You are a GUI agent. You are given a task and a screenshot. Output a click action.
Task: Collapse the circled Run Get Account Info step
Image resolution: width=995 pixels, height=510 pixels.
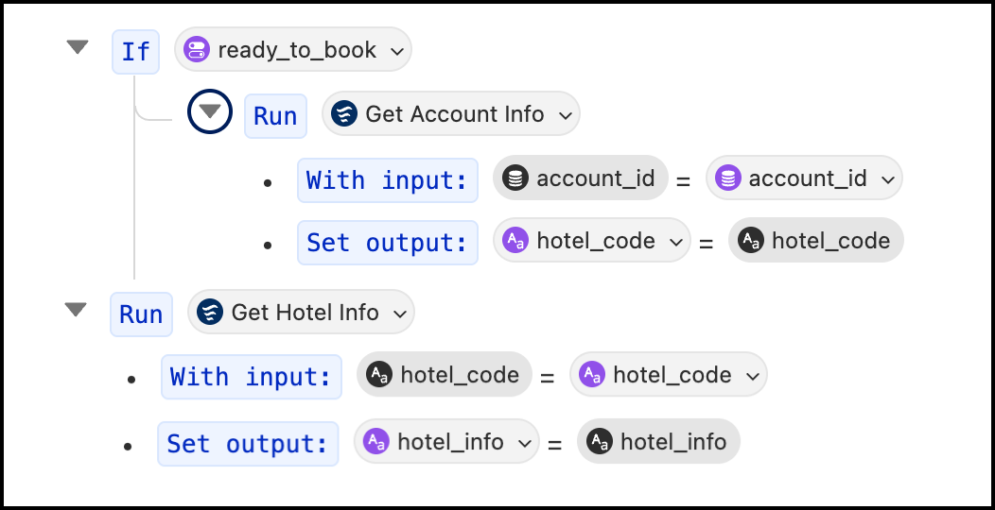[x=209, y=111]
